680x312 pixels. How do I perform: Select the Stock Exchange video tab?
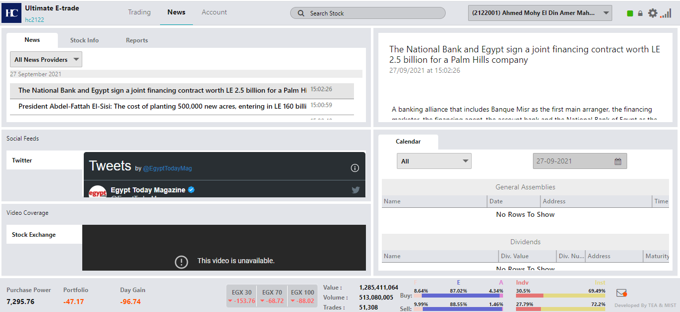44,234
